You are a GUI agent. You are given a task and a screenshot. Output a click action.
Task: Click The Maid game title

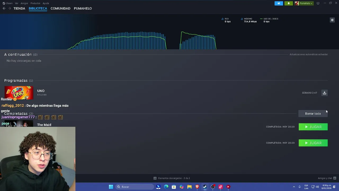[x=44, y=125]
